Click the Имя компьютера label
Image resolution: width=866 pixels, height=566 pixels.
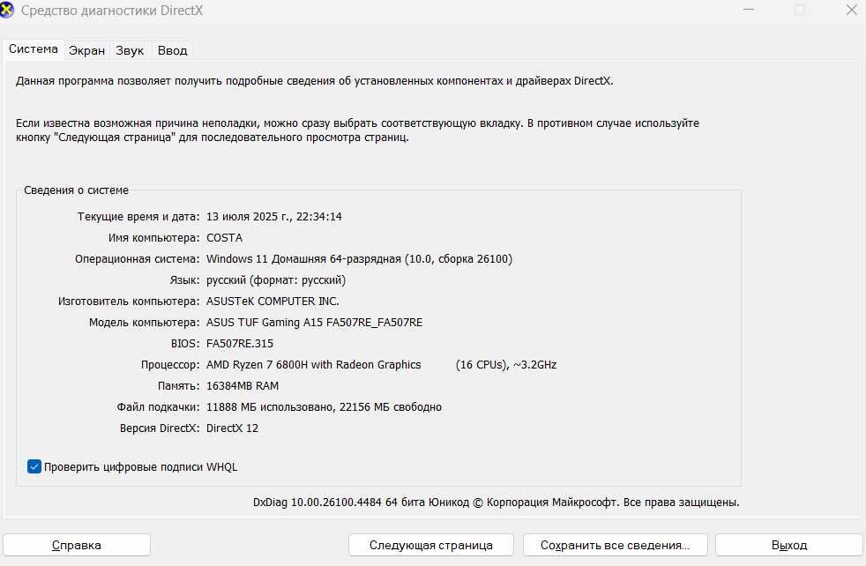coord(154,238)
